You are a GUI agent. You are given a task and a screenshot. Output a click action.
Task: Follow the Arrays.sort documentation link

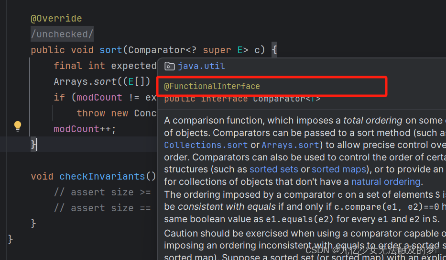[291, 145]
